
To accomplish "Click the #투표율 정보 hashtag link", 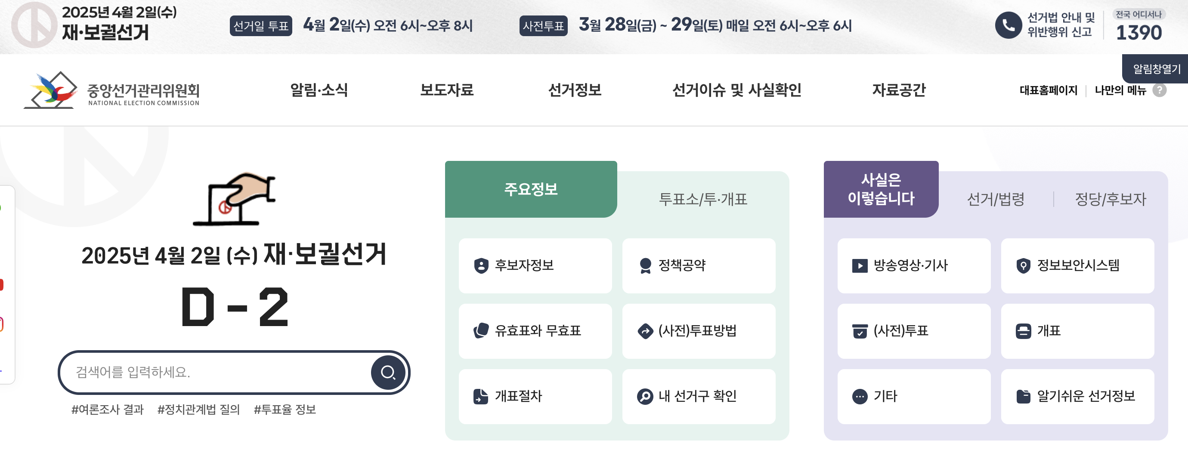I will point(287,409).
